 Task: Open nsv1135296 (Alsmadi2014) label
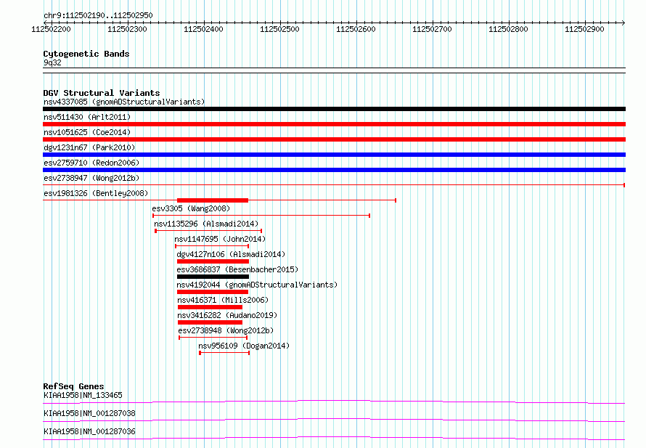206,224
